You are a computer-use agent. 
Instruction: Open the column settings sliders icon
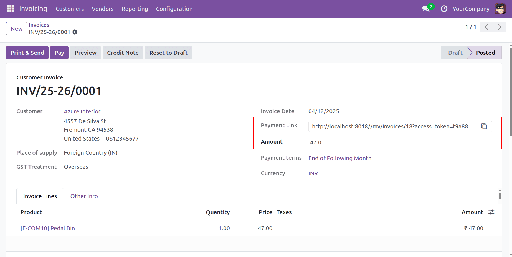(491, 212)
